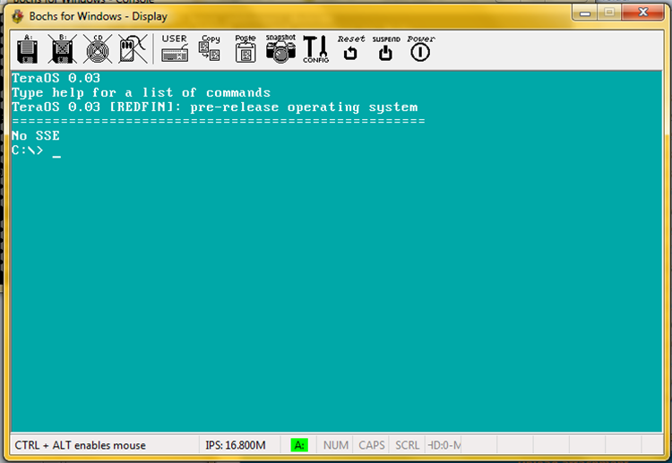
Task: Click the Suspend toolbar icon
Action: click(x=385, y=48)
